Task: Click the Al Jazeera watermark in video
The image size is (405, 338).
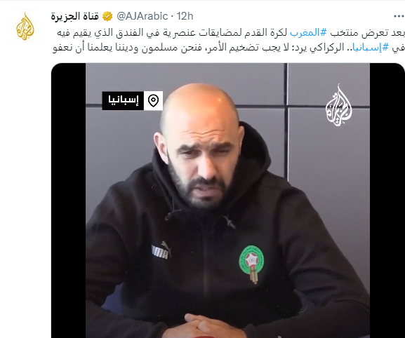Action: (338, 105)
